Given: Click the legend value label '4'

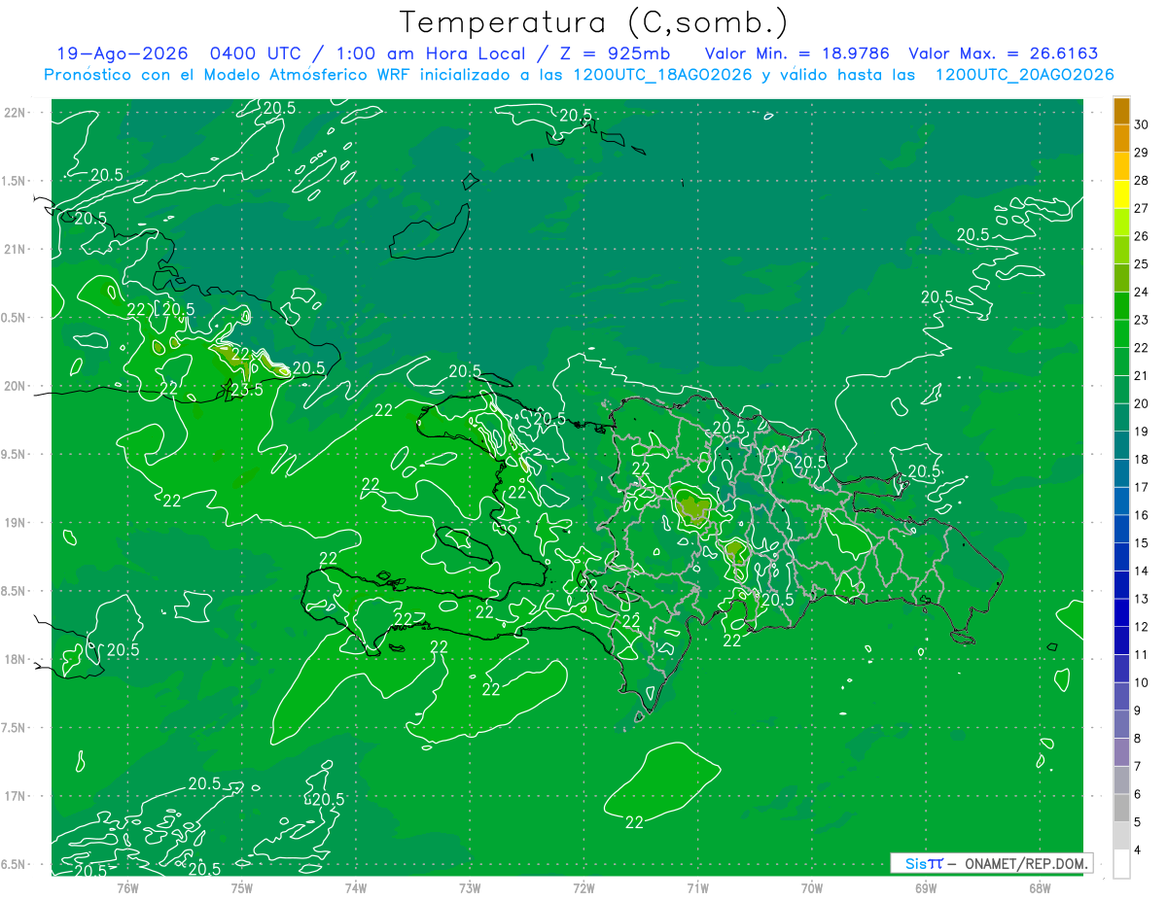Looking at the screenshot, I should (x=1139, y=849).
